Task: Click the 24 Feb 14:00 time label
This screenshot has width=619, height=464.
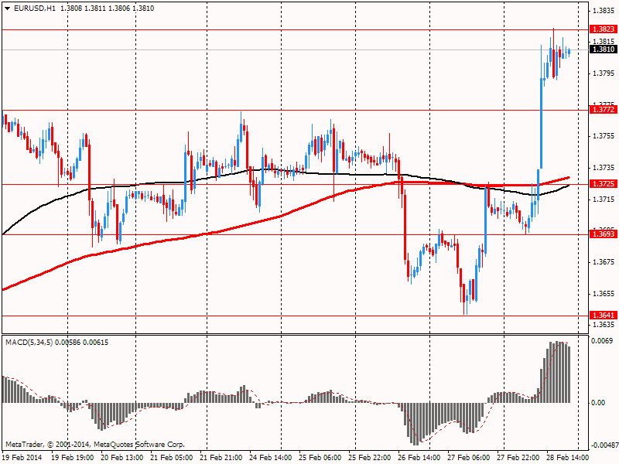Action: tap(271, 458)
